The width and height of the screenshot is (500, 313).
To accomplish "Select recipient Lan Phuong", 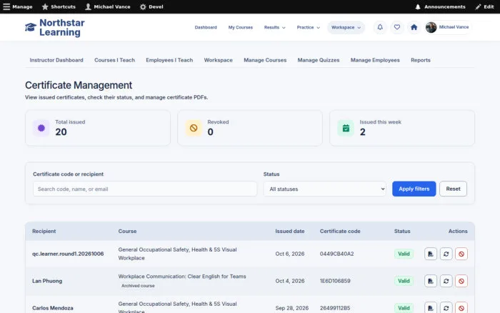I will tap(47, 281).
